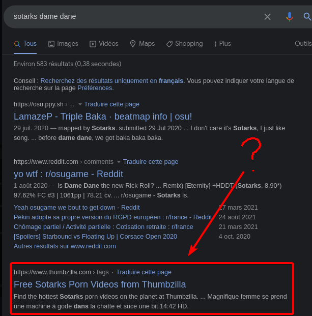Select the Tous tab

[x=25, y=44]
